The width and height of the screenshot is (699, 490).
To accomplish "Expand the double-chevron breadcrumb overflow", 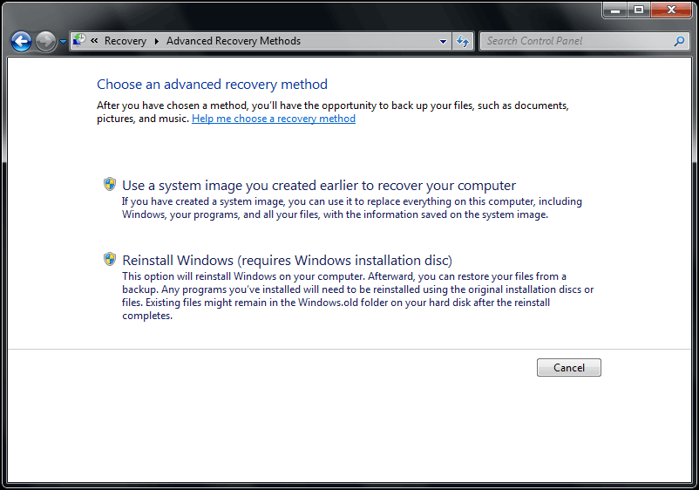I will pyautogui.click(x=94, y=41).
